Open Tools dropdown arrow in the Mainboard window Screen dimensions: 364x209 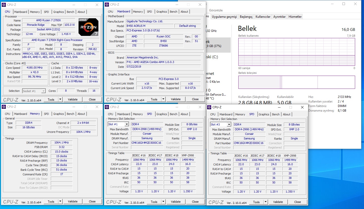click(x=163, y=99)
